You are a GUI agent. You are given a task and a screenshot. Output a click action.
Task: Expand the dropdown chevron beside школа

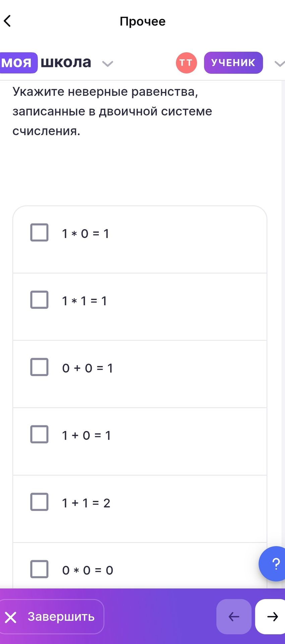pyautogui.click(x=108, y=64)
